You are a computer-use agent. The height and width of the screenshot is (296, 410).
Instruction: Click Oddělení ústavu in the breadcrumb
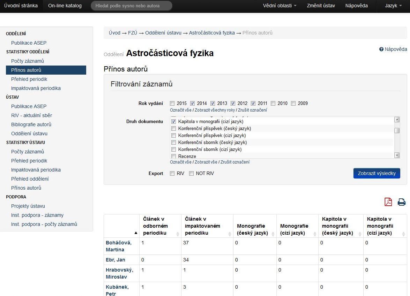point(163,33)
